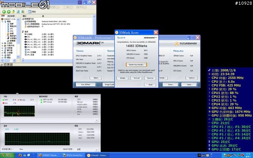Switch to NVIDIA Monitor View taskbar button
This screenshot has height=158, width=253.
(74, 155)
